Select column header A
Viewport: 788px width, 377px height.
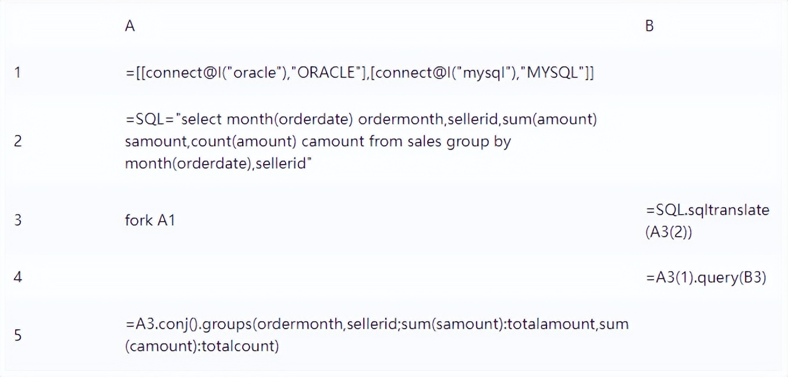tap(130, 26)
